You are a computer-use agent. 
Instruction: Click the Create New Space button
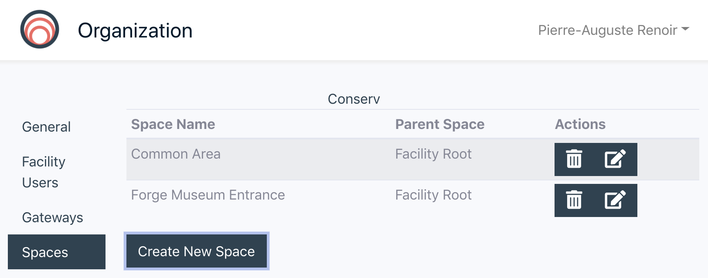(x=197, y=251)
